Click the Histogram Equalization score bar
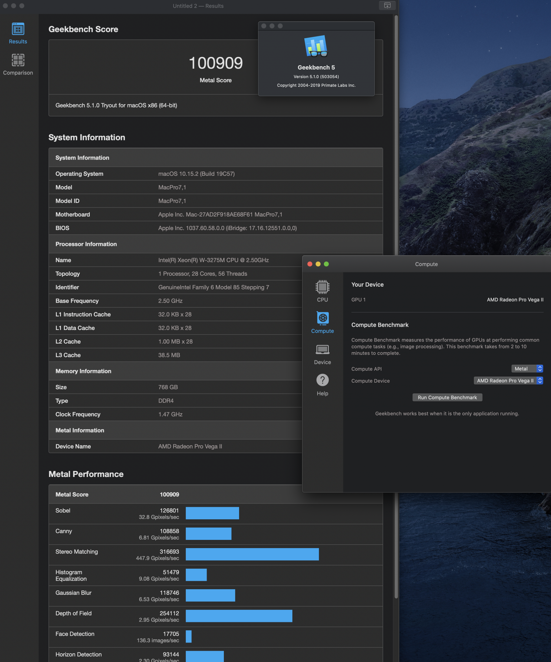Screen dimensions: 551x662 coord(196,575)
